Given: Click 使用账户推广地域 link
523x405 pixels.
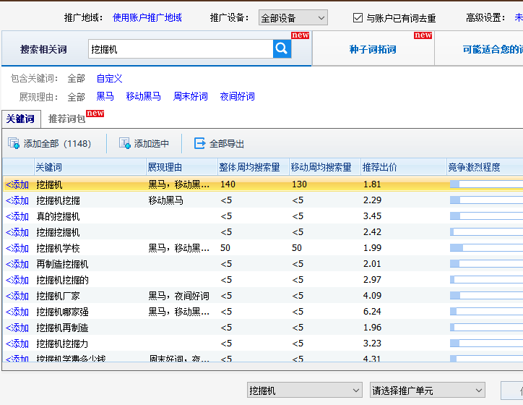Looking at the screenshot, I should pos(147,17).
